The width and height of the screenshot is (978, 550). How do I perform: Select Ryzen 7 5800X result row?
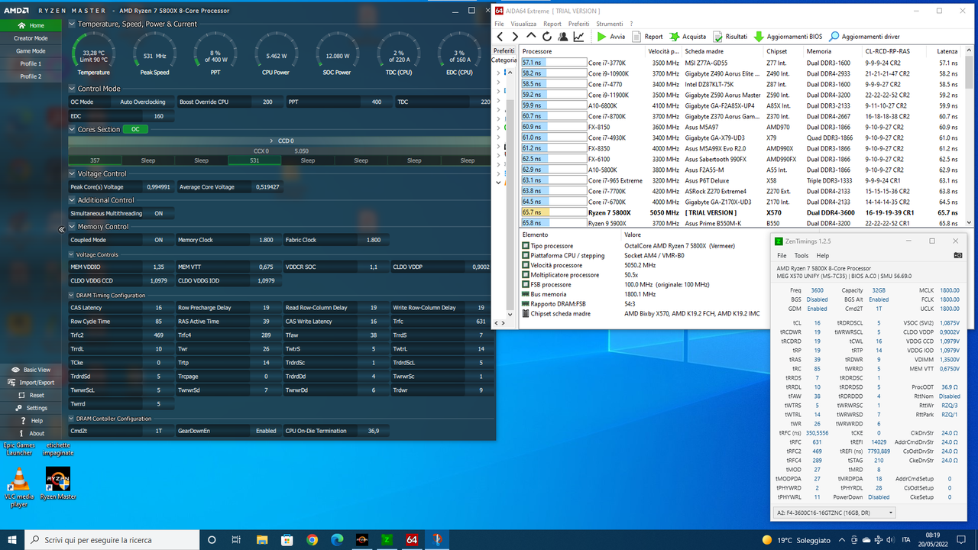[741, 212]
